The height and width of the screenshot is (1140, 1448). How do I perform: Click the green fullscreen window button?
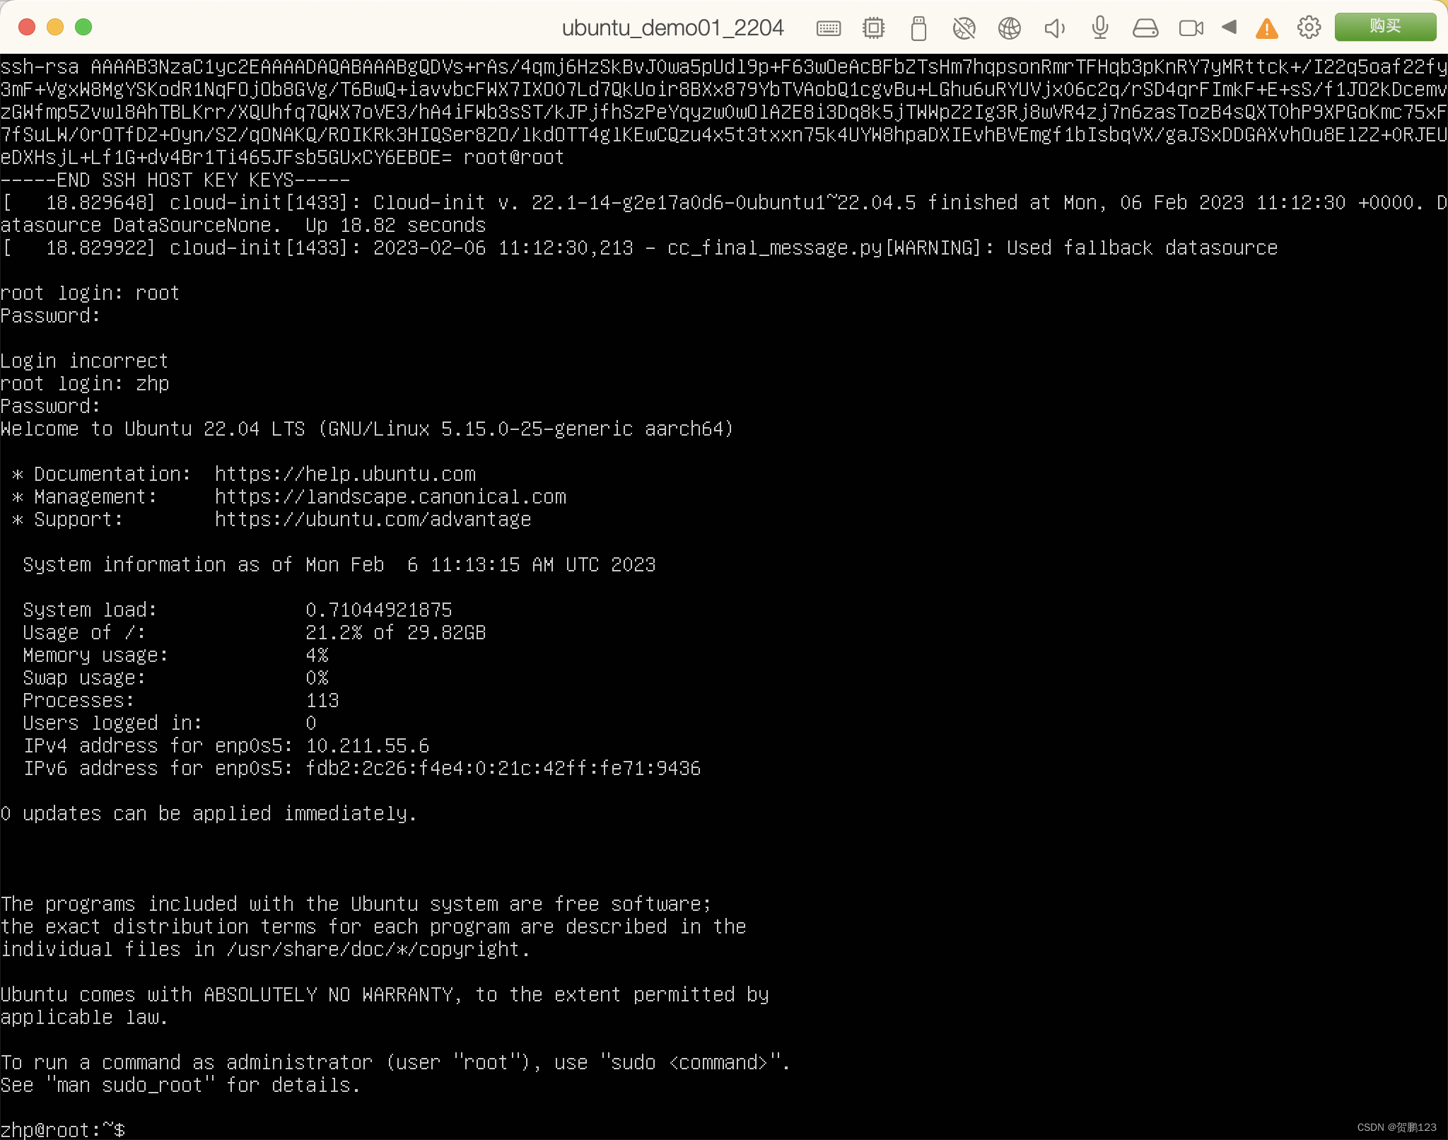coord(83,27)
